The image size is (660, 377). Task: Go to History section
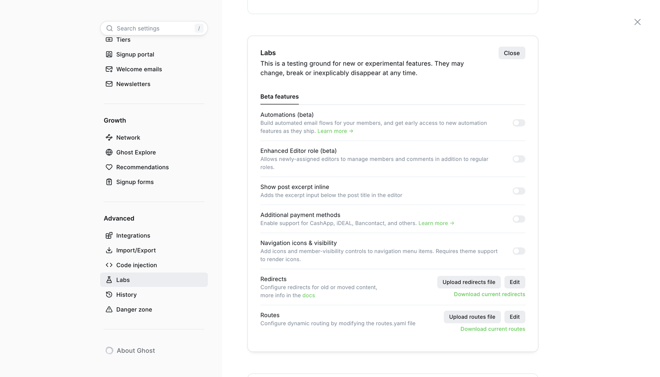pos(154,295)
